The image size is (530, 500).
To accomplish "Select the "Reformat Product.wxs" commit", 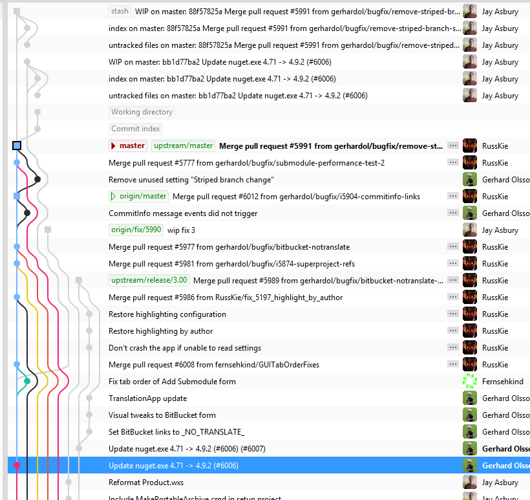I will point(148,482).
